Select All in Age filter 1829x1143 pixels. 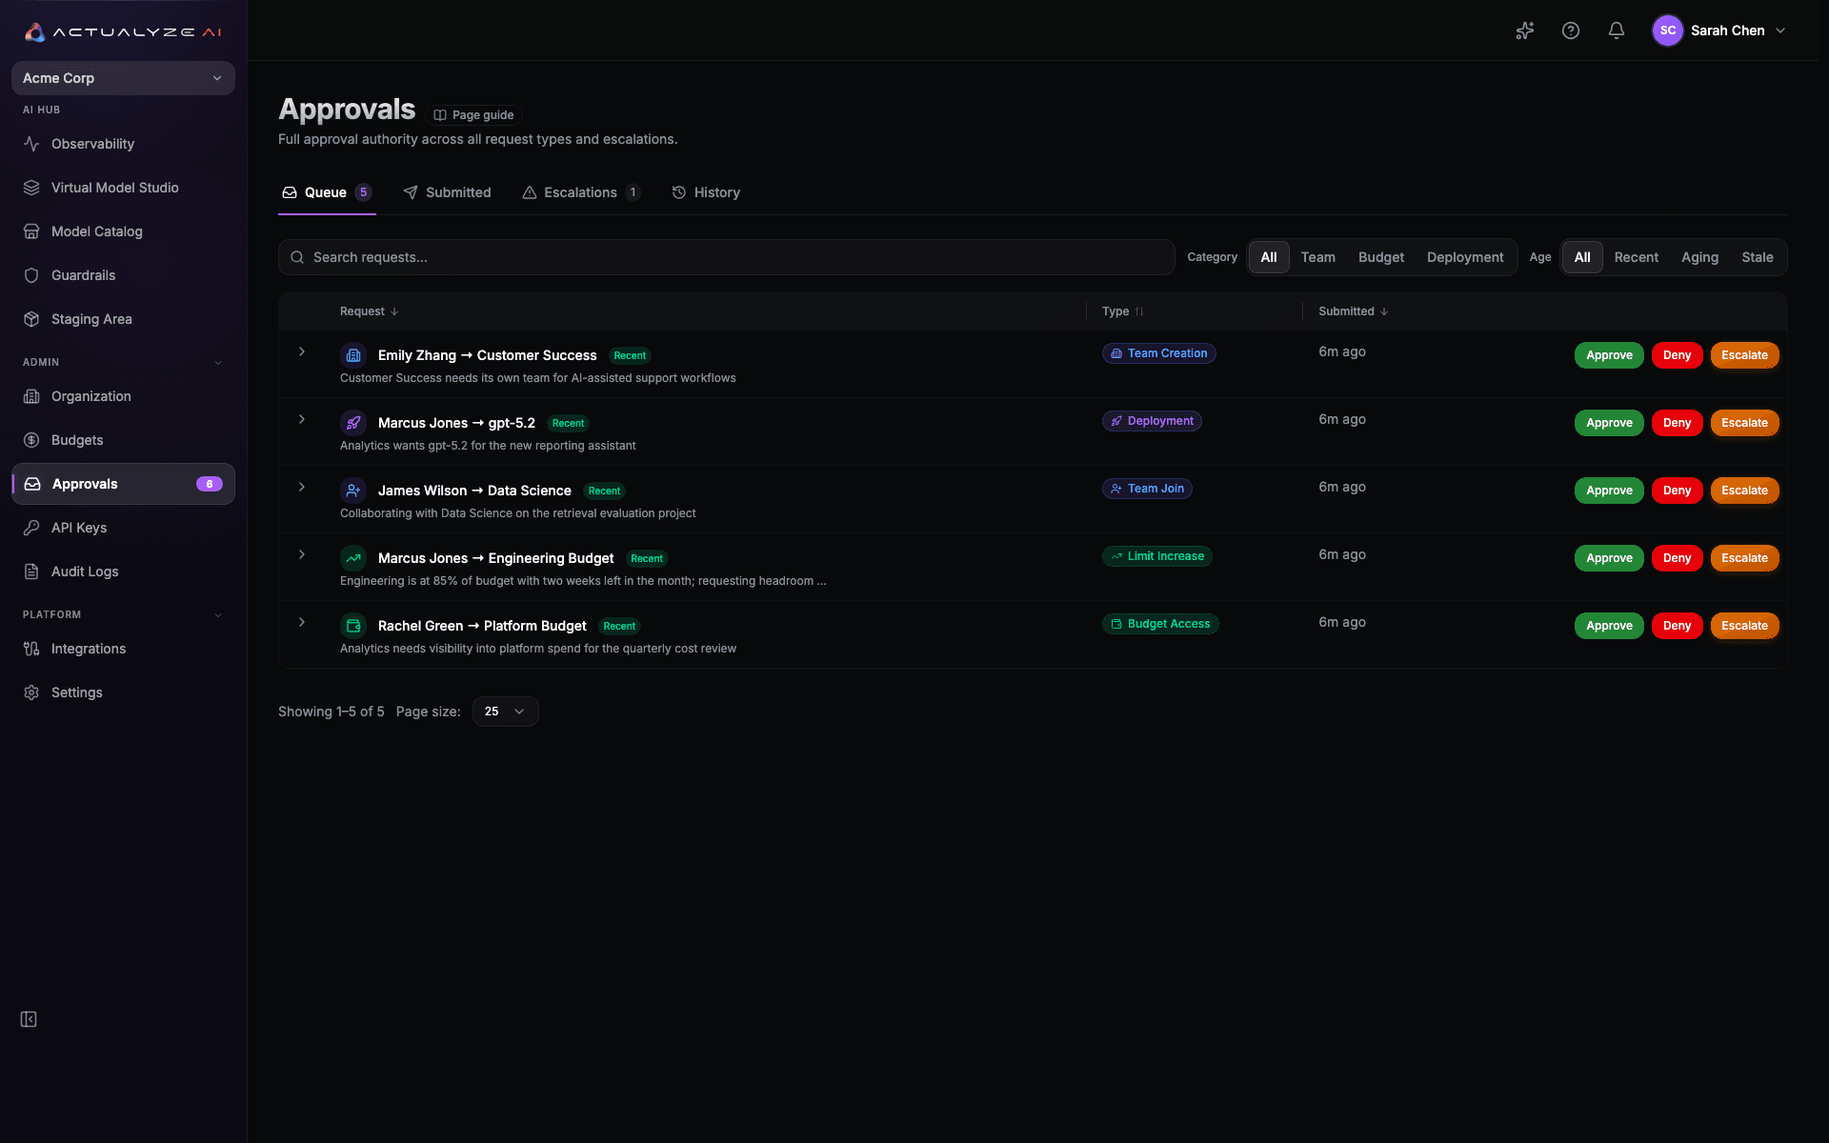1582,257
